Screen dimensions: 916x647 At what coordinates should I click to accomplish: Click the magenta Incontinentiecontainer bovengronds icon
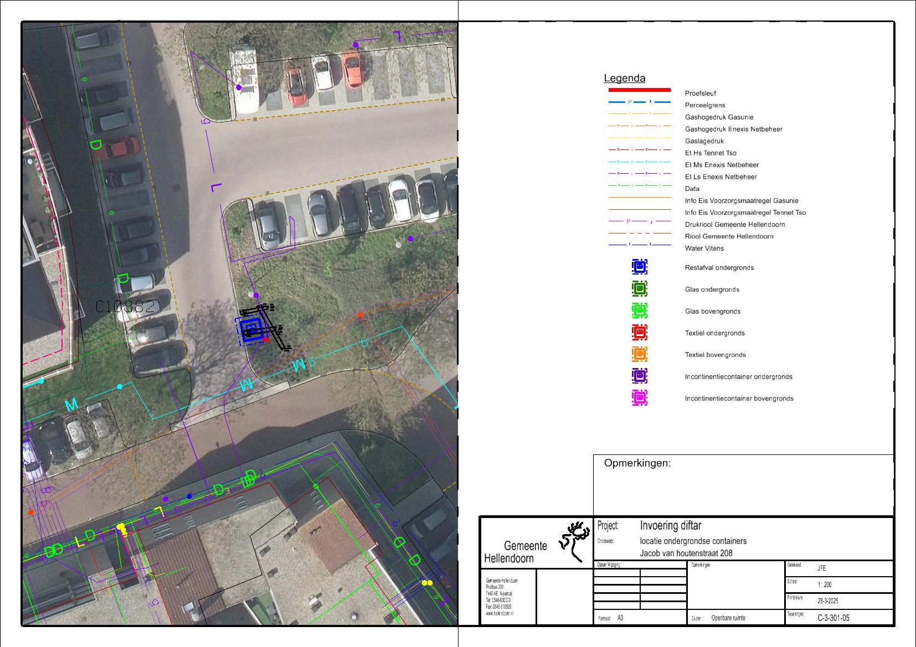point(640,398)
